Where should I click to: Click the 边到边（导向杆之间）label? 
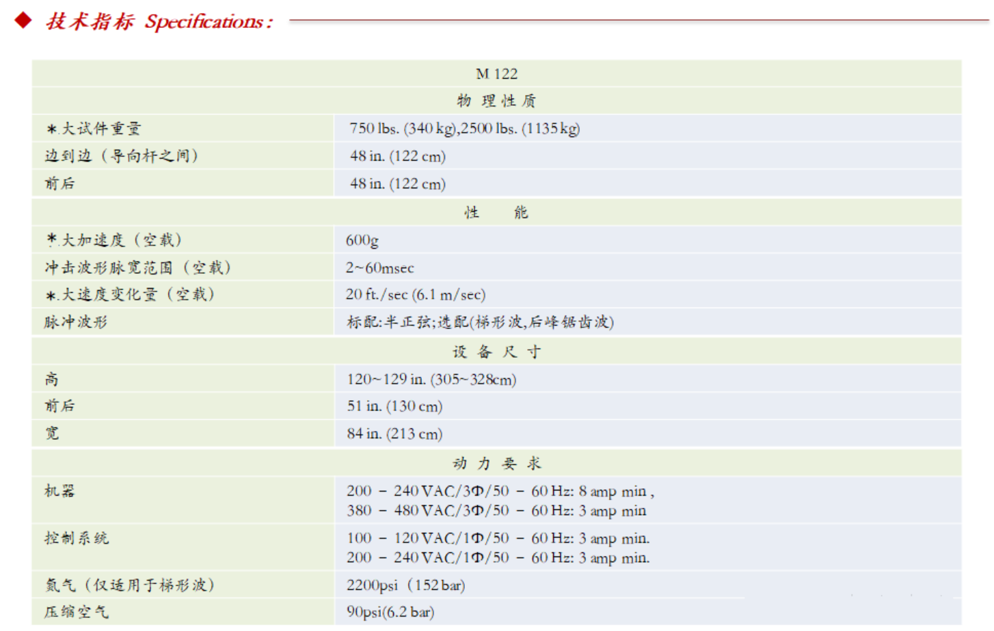pyautogui.click(x=122, y=156)
